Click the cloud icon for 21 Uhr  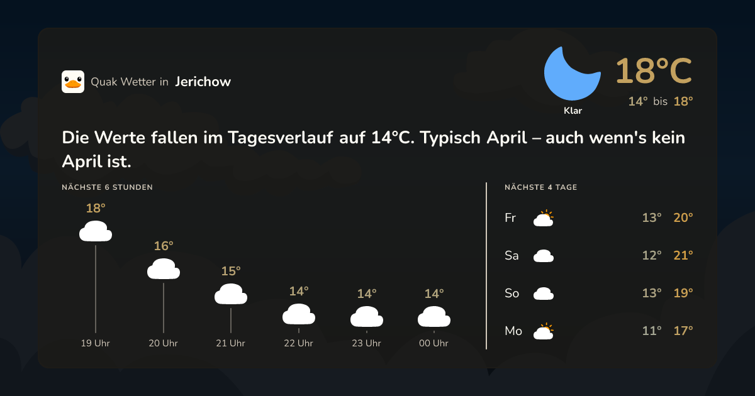[231, 294]
